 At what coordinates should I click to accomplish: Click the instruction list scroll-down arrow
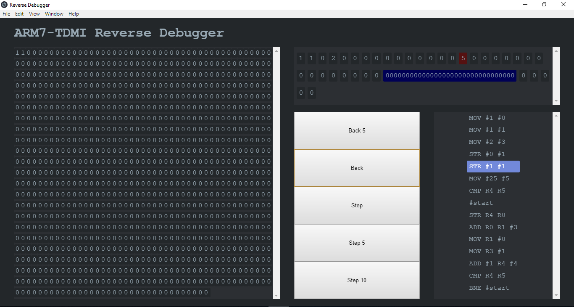[556, 296]
